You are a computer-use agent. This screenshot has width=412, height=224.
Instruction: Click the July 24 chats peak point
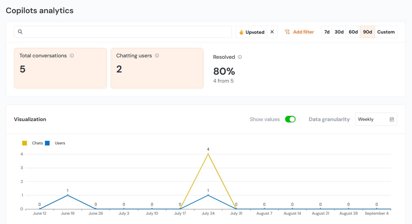pos(208,154)
